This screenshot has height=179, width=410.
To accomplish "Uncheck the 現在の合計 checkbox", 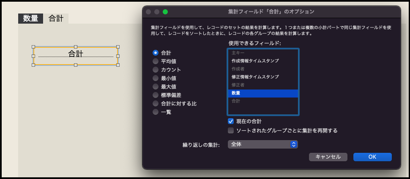I will point(231,121).
